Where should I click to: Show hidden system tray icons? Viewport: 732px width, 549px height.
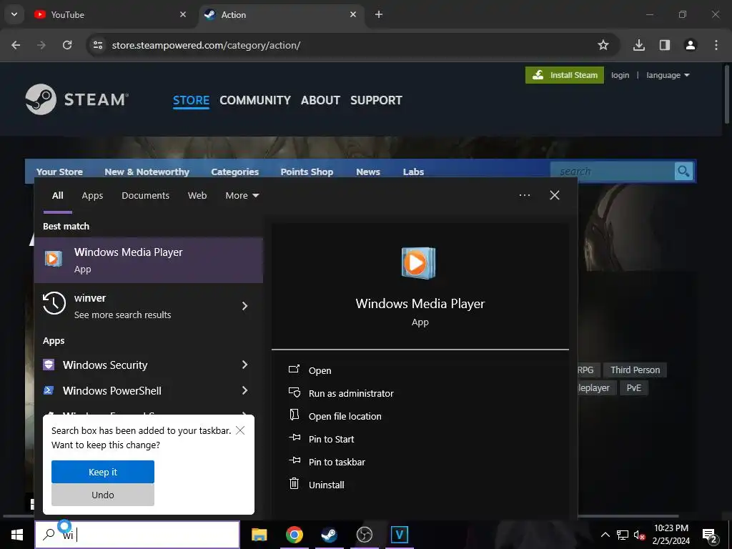point(605,535)
